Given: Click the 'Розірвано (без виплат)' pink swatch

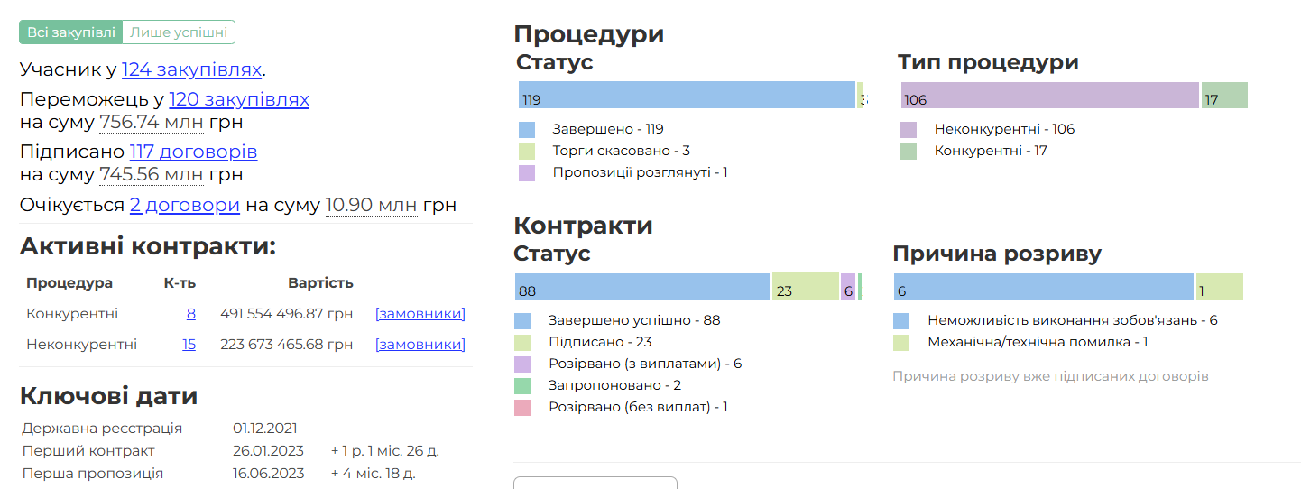Looking at the screenshot, I should 522,407.
